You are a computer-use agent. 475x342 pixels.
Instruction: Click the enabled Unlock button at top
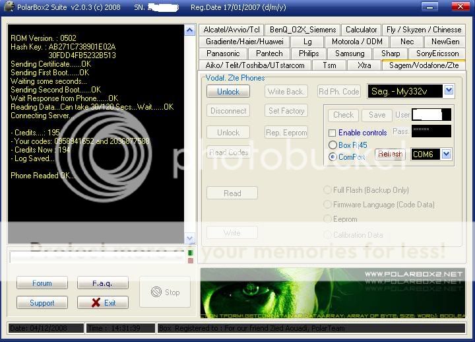[228, 91]
